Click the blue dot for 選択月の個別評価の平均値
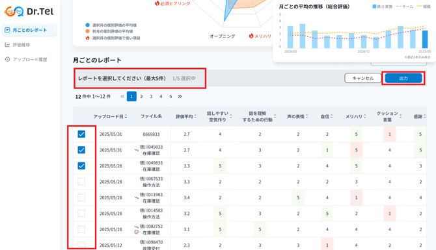This screenshot has height=250, width=436. click(x=88, y=25)
